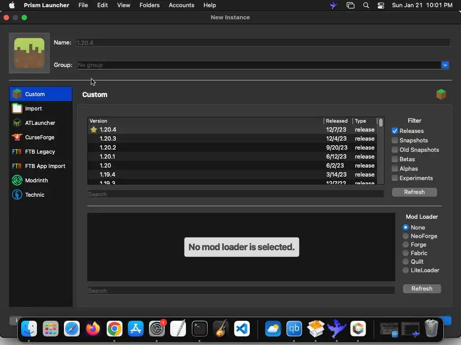Select the Custom source in sidebar

(41, 94)
